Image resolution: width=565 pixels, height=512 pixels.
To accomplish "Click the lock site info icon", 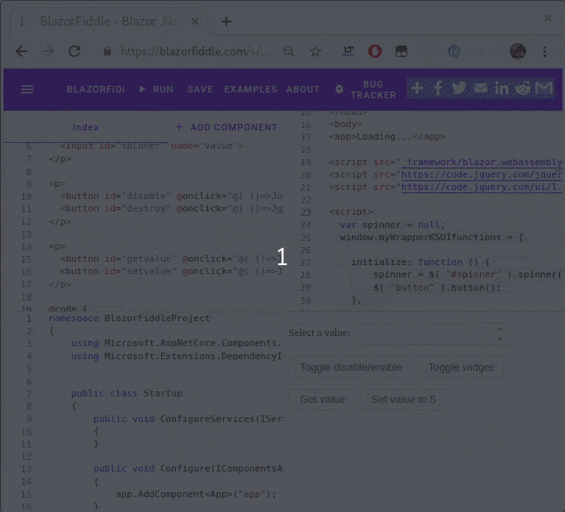I will [x=107, y=51].
